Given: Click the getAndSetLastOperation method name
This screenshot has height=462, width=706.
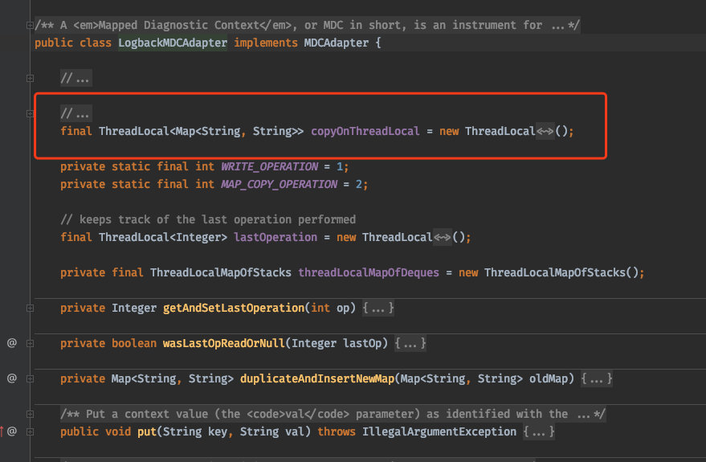Looking at the screenshot, I should (x=234, y=308).
